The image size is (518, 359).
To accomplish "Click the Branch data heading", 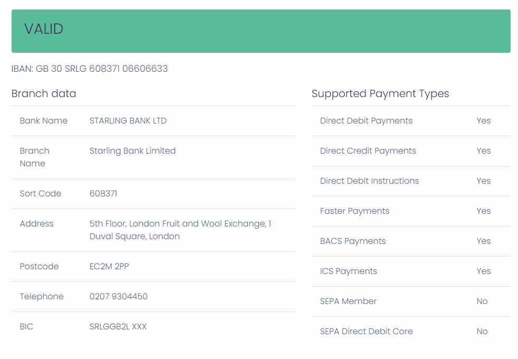I will click(x=44, y=93).
